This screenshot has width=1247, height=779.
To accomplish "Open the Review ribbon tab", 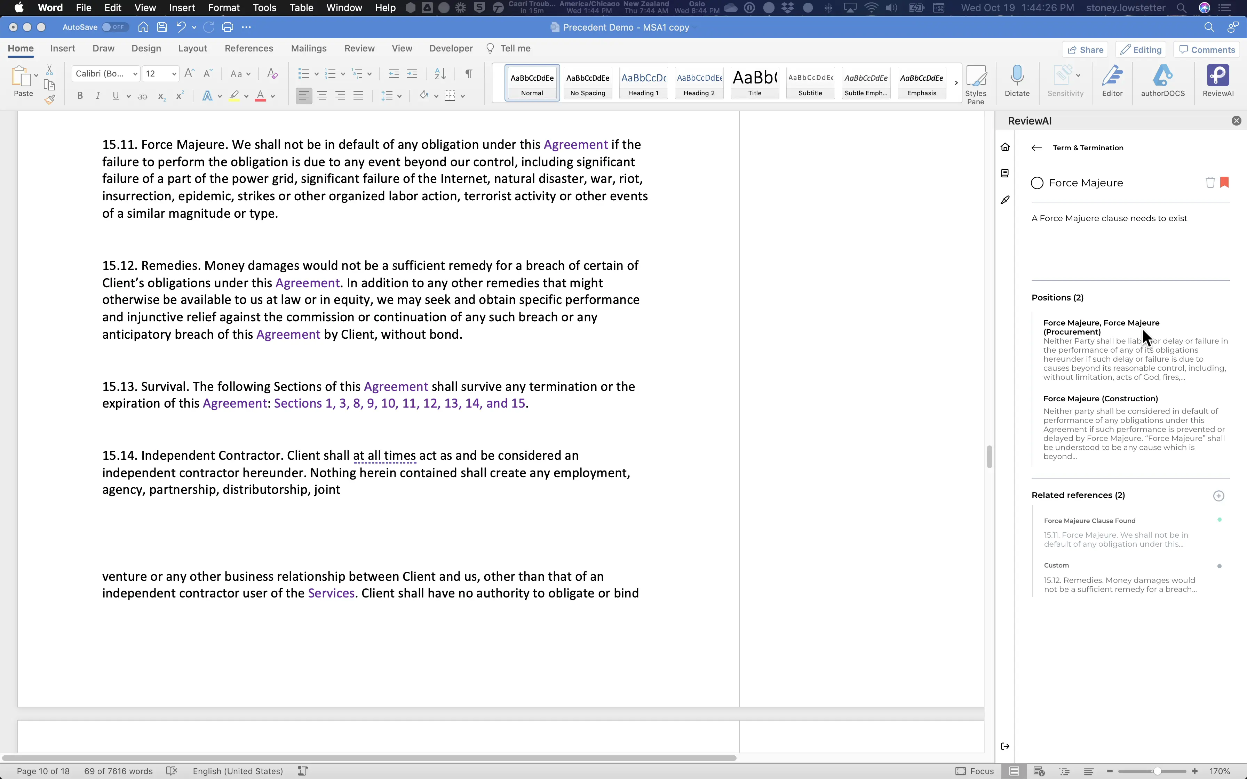I will 359,48.
